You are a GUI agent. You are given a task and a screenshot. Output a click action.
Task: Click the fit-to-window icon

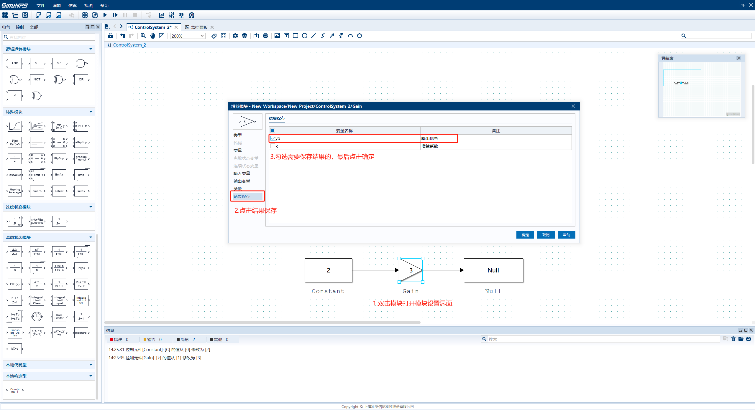pos(162,36)
